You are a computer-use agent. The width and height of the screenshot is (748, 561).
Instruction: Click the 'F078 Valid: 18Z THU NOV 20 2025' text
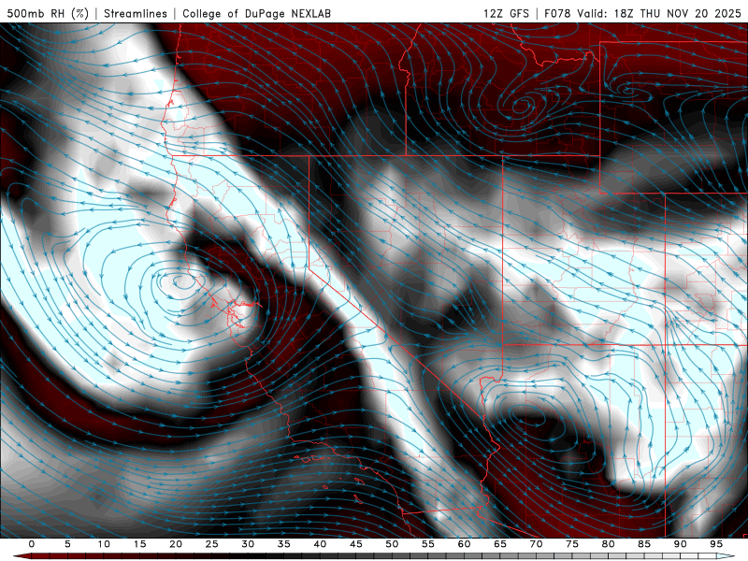pos(643,13)
